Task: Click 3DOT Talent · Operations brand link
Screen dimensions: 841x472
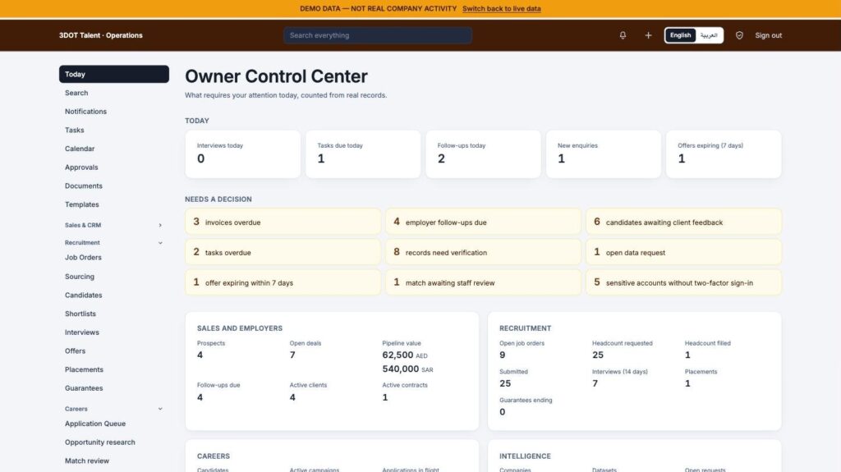Action: [101, 35]
